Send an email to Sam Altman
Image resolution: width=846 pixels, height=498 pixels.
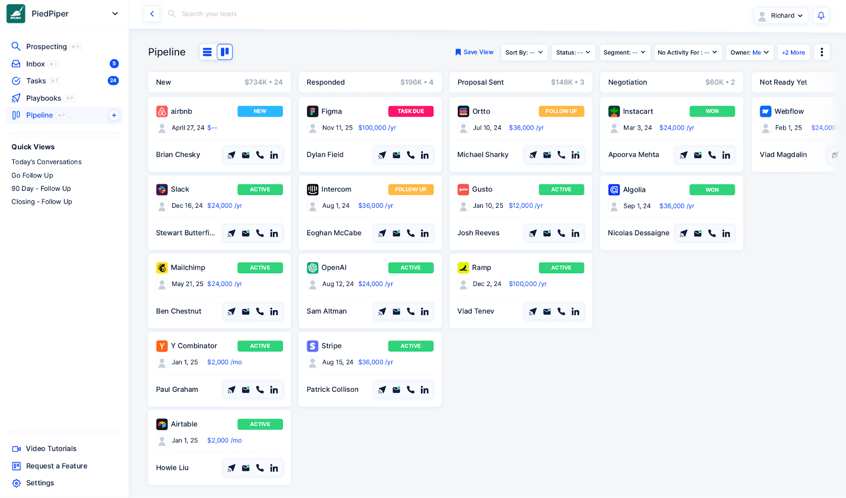point(396,311)
